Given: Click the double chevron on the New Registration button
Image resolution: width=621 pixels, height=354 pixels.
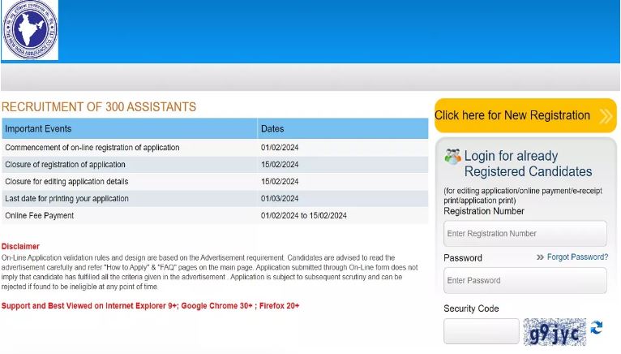Looking at the screenshot, I should tap(605, 116).
